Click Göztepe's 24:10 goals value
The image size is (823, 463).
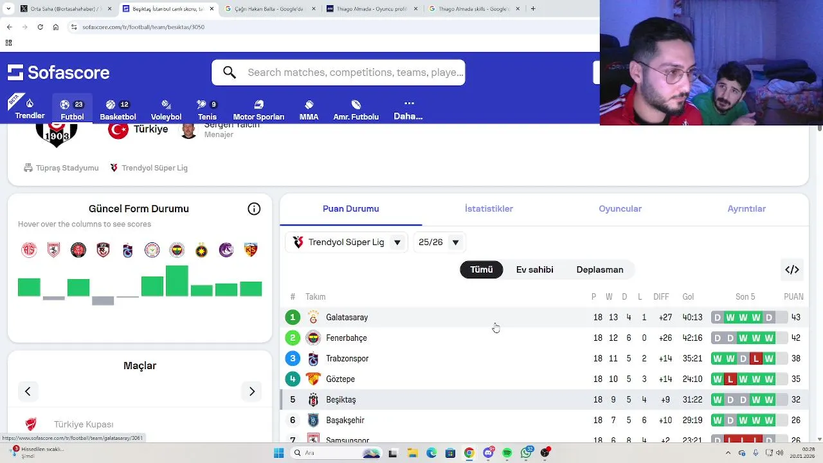point(692,379)
